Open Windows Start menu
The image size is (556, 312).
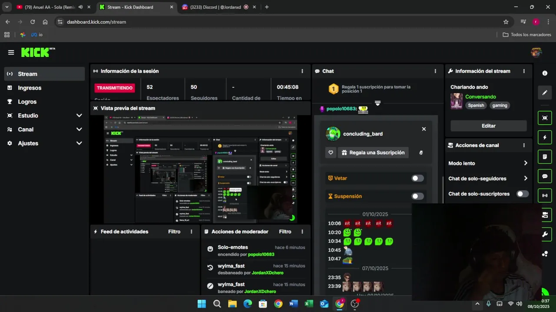pos(202,304)
